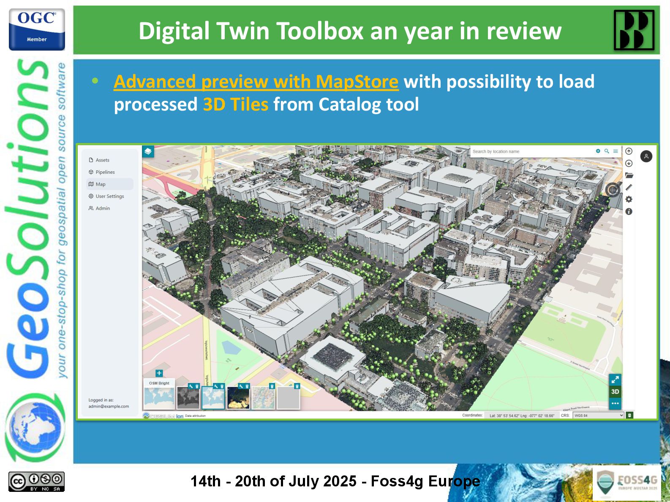Edit dark gray background with wrench icon
The width and height of the screenshot is (670, 502).
tap(191, 386)
